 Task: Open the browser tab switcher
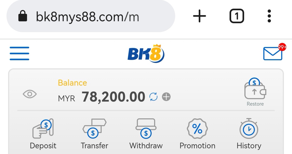click(237, 16)
